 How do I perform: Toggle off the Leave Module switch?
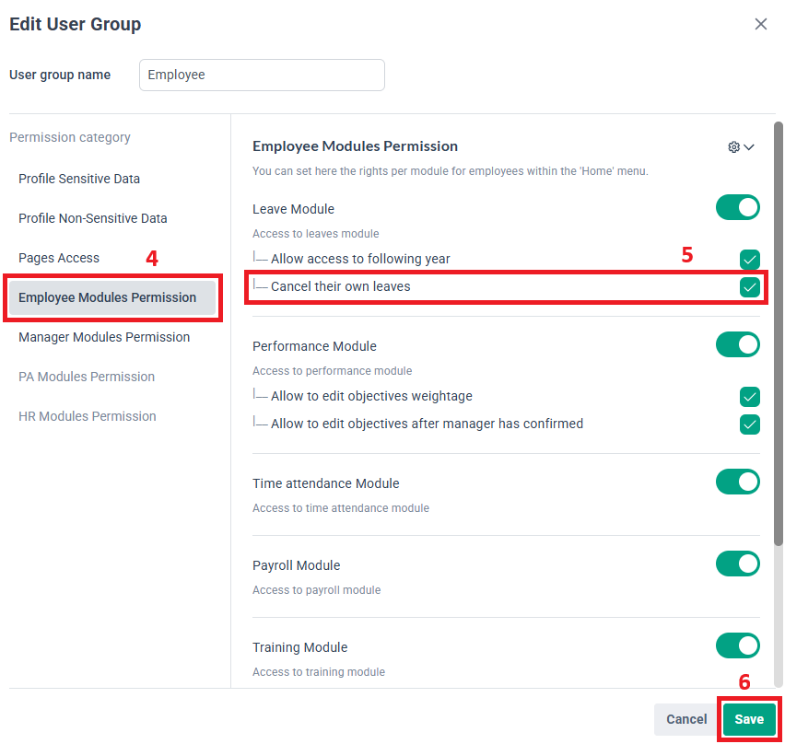(x=737, y=208)
